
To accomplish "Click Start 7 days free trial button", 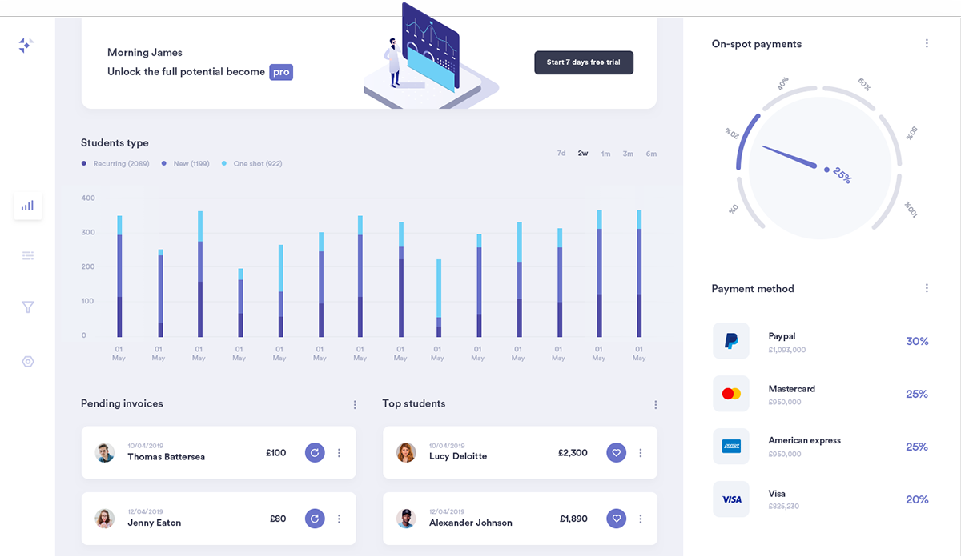I will (583, 62).
